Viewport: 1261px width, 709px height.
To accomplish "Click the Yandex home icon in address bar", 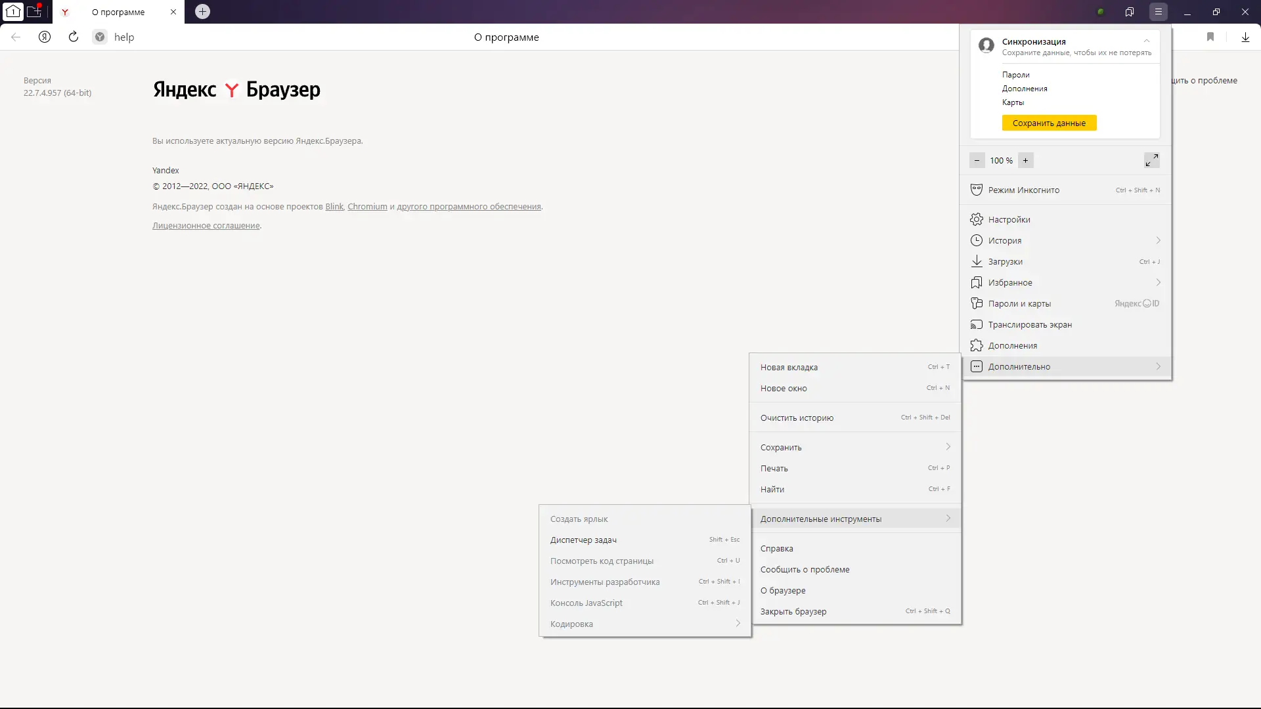I will point(45,37).
